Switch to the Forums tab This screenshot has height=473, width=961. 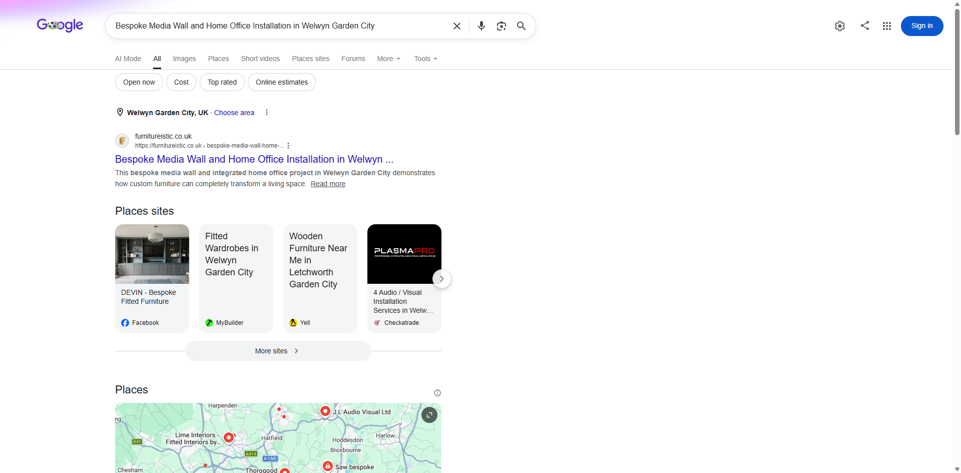pos(353,59)
